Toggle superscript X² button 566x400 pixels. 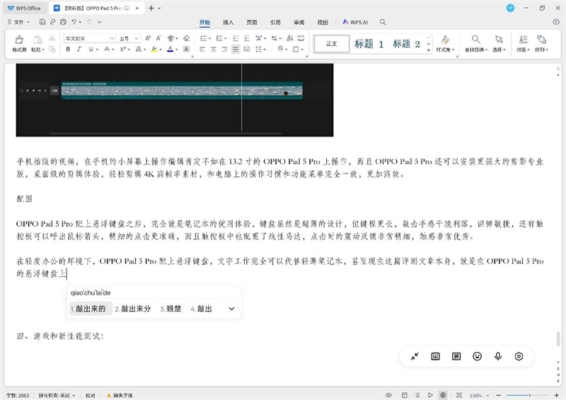coord(122,49)
